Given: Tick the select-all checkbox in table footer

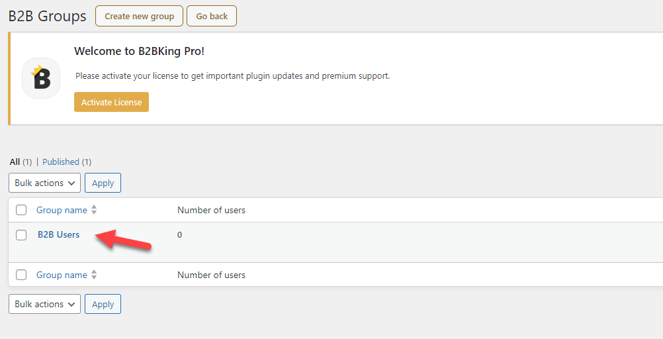Looking at the screenshot, I should pos(21,275).
